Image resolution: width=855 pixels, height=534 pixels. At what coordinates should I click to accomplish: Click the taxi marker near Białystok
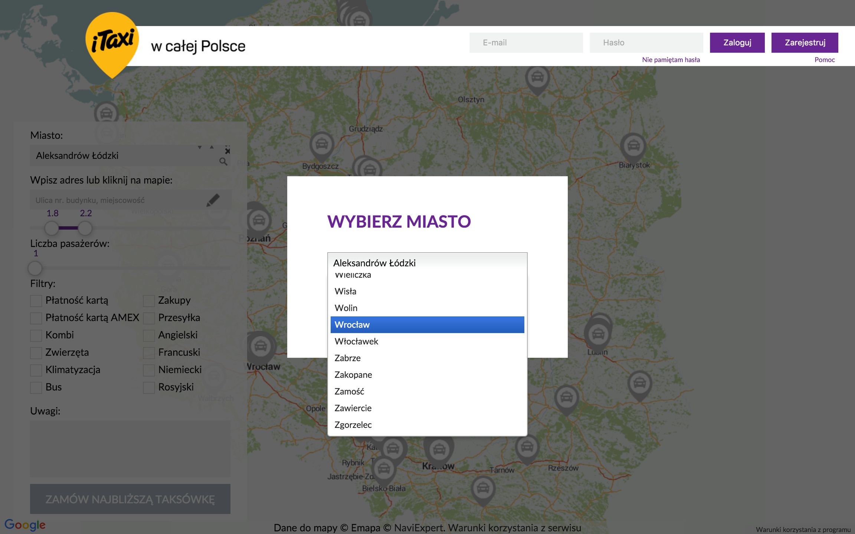click(x=633, y=146)
